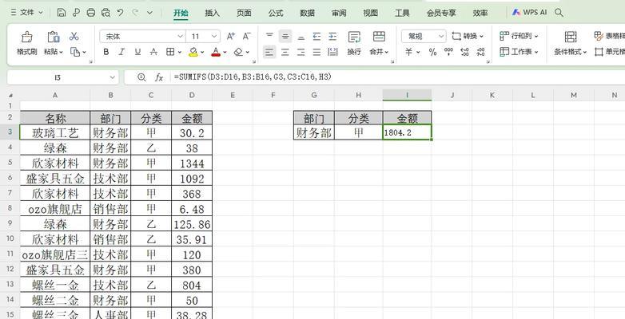Toggle Bold formatting

[x=106, y=52]
